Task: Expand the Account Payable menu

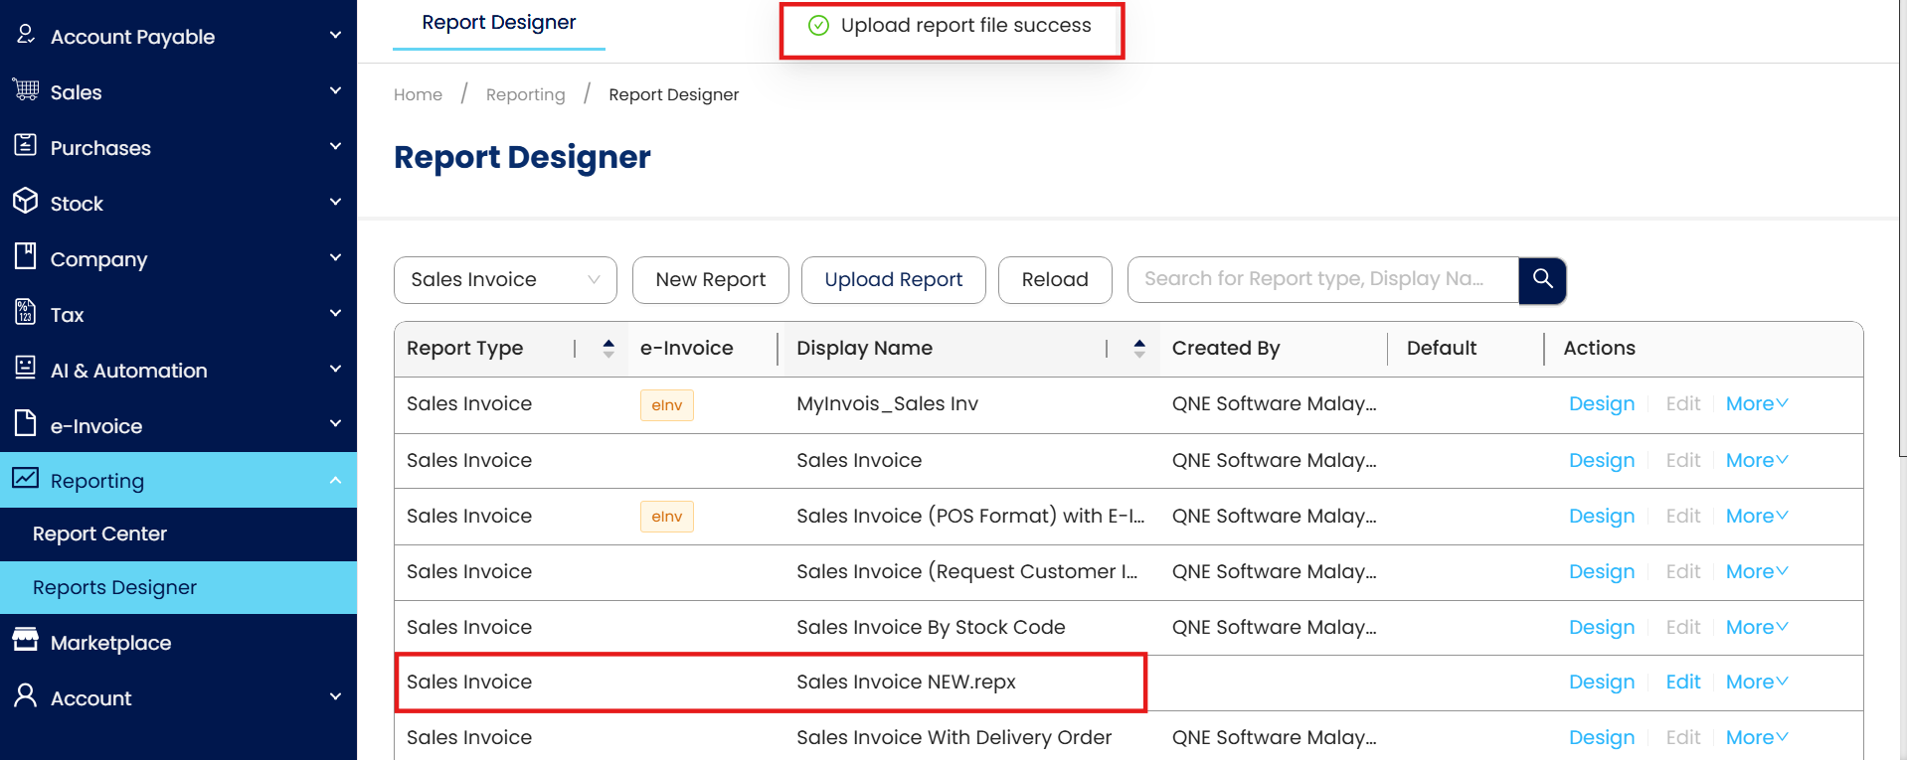Action: (x=335, y=37)
